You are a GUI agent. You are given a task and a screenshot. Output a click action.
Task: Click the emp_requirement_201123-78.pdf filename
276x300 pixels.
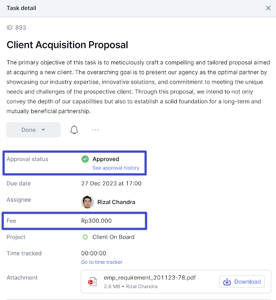point(150,278)
